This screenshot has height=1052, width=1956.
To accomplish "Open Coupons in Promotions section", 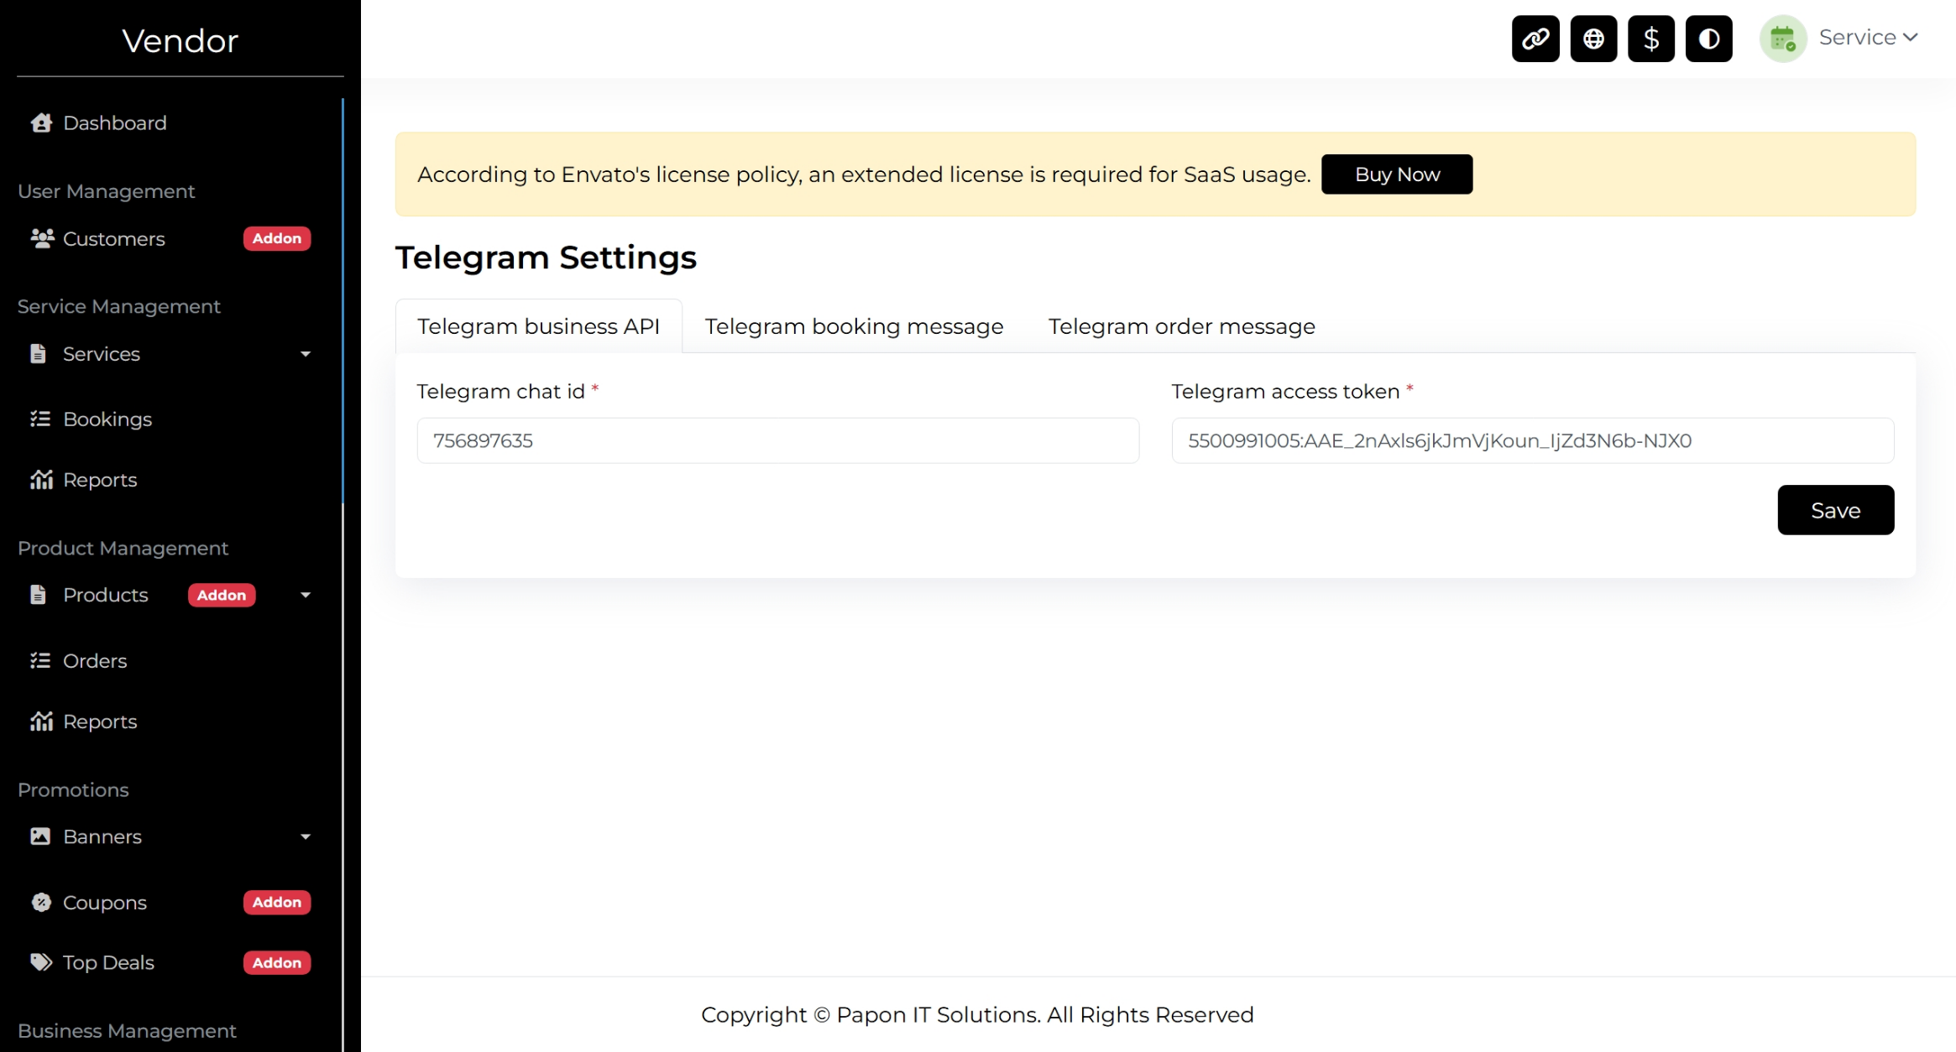I will (104, 903).
